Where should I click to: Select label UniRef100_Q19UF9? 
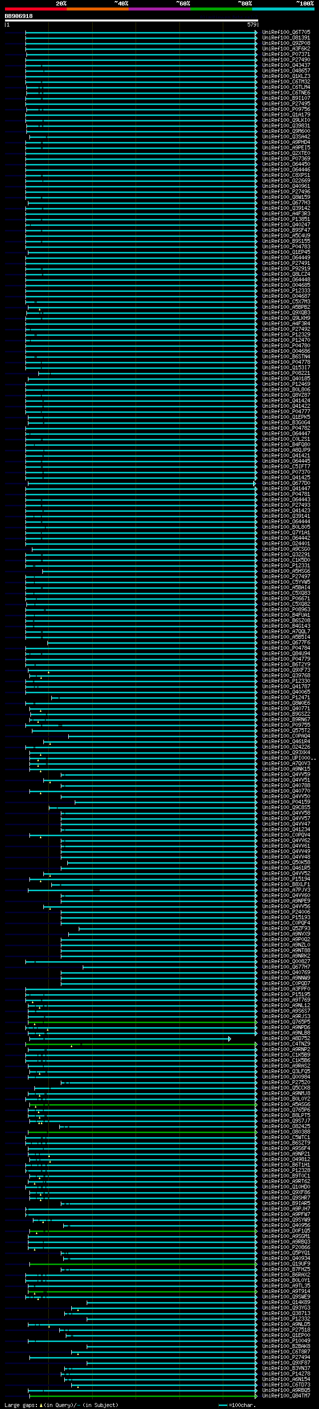tap(286, 1264)
